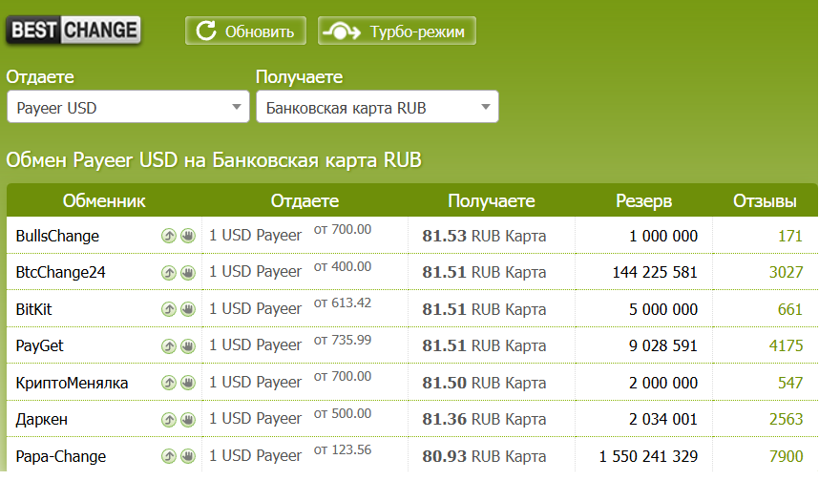Click the arrow icon in the BtcChange24 row

point(168,273)
